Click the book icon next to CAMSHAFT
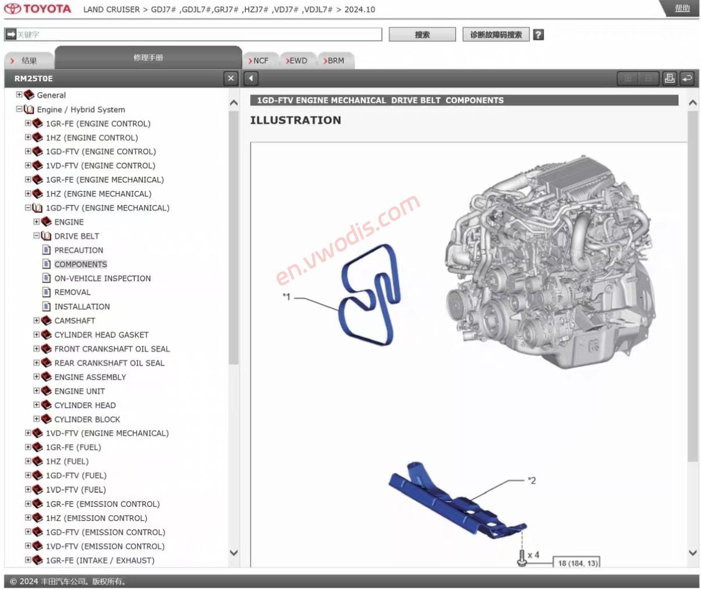Image resolution: width=701 pixels, height=590 pixels. click(47, 320)
